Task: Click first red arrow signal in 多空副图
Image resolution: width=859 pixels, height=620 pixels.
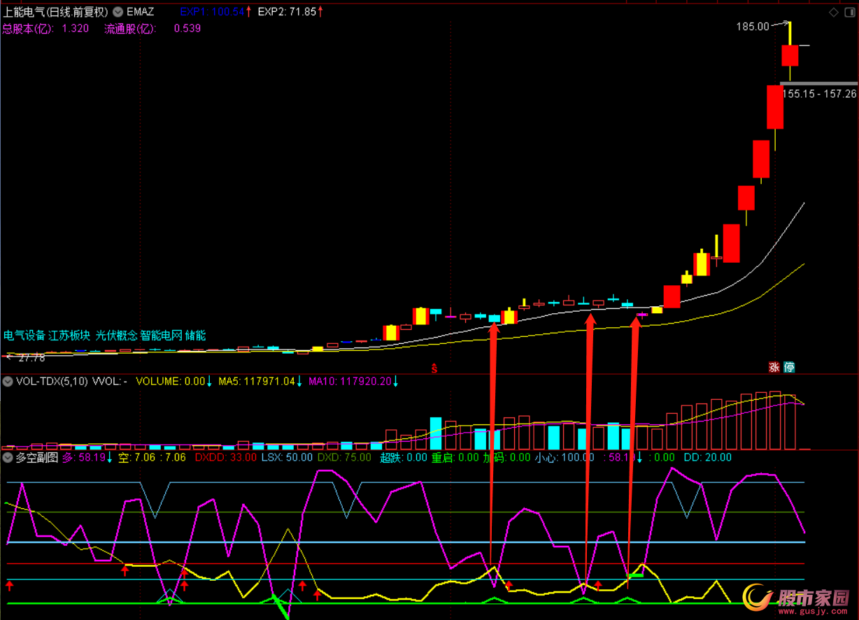Action: (x=10, y=584)
